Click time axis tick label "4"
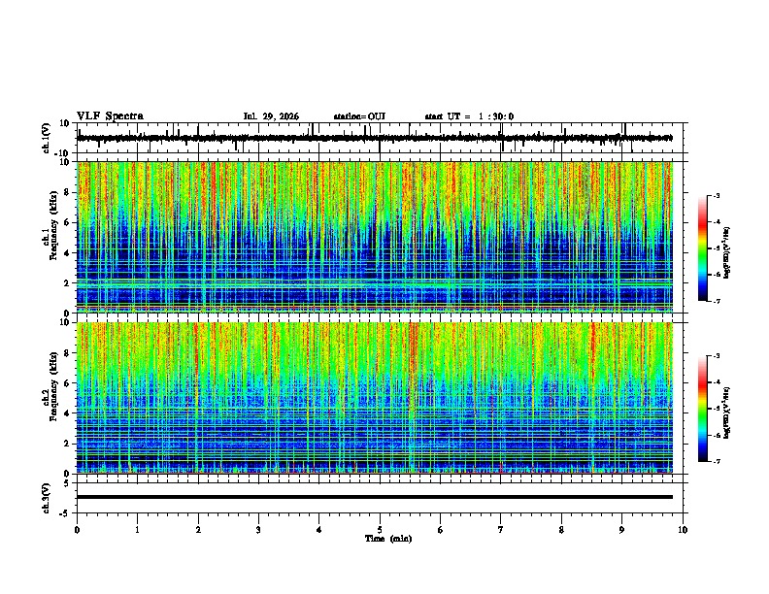Screen dimensions: 769x594 319,530
